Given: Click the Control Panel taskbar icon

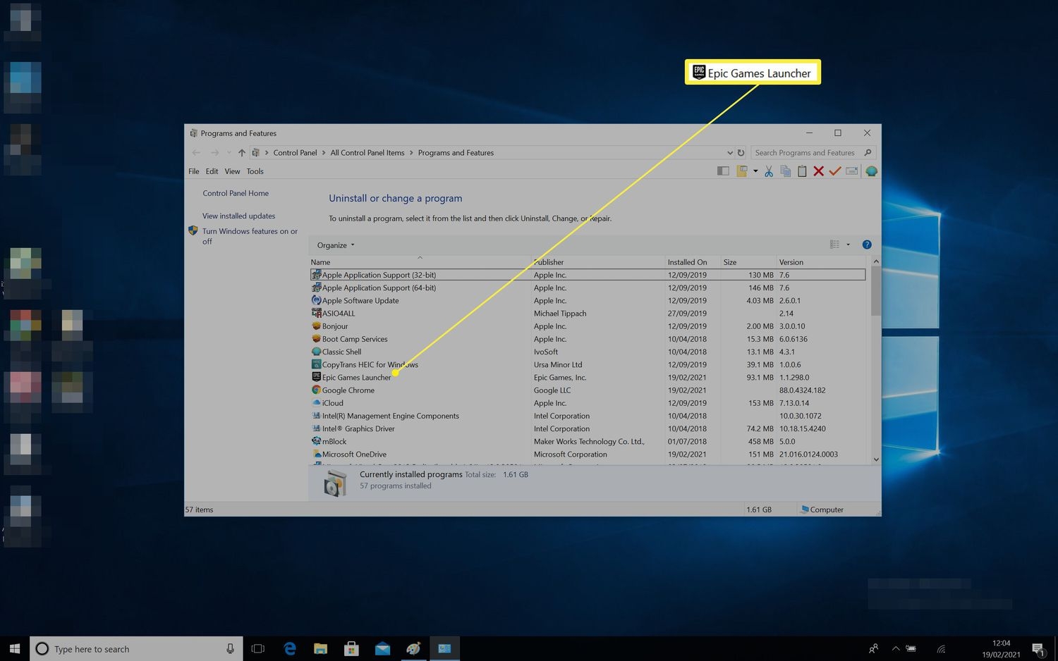Looking at the screenshot, I should (x=444, y=649).
